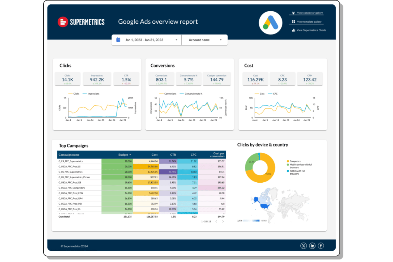This screenshot has width=393, height=262.
Task: Click the Supermetrics 2024 copyright text
Action: tap(74, 246)
